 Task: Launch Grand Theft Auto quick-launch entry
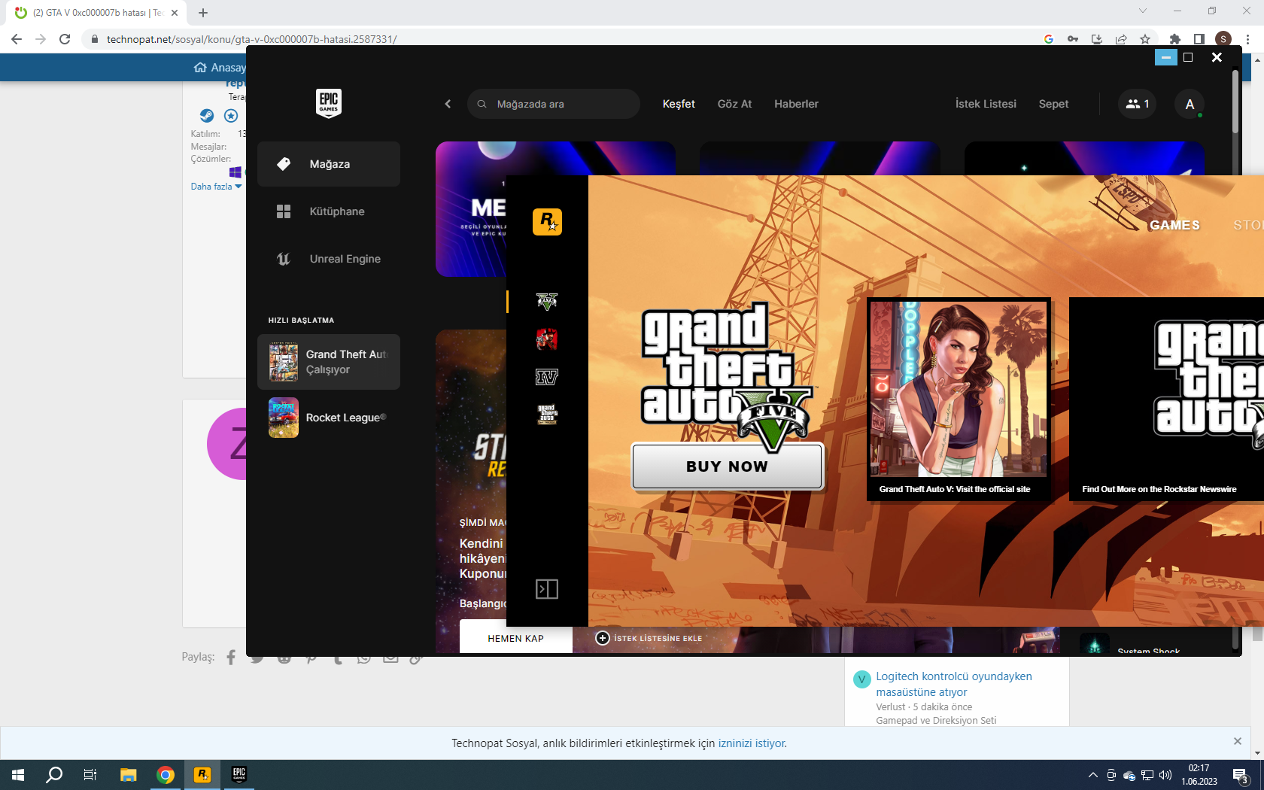click(329, 362)
